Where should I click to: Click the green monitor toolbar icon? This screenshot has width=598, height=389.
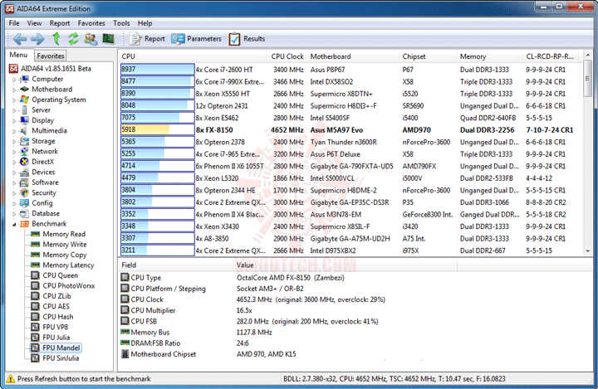coord(109,39)
